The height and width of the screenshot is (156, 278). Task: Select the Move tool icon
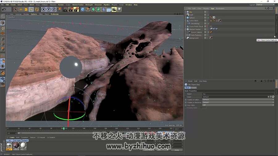21,9
